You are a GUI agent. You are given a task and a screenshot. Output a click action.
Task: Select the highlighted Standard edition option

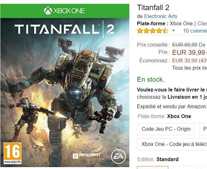[x=152, y=168]
